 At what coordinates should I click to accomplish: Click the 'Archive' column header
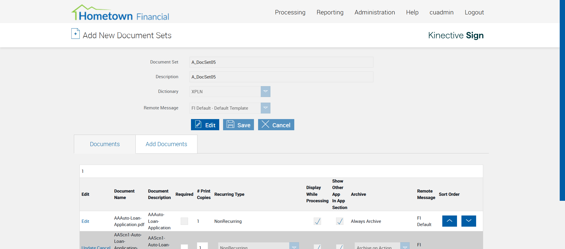click(358, 194)
